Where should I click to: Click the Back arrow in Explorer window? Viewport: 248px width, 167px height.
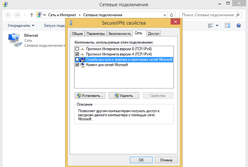(8, 15)
